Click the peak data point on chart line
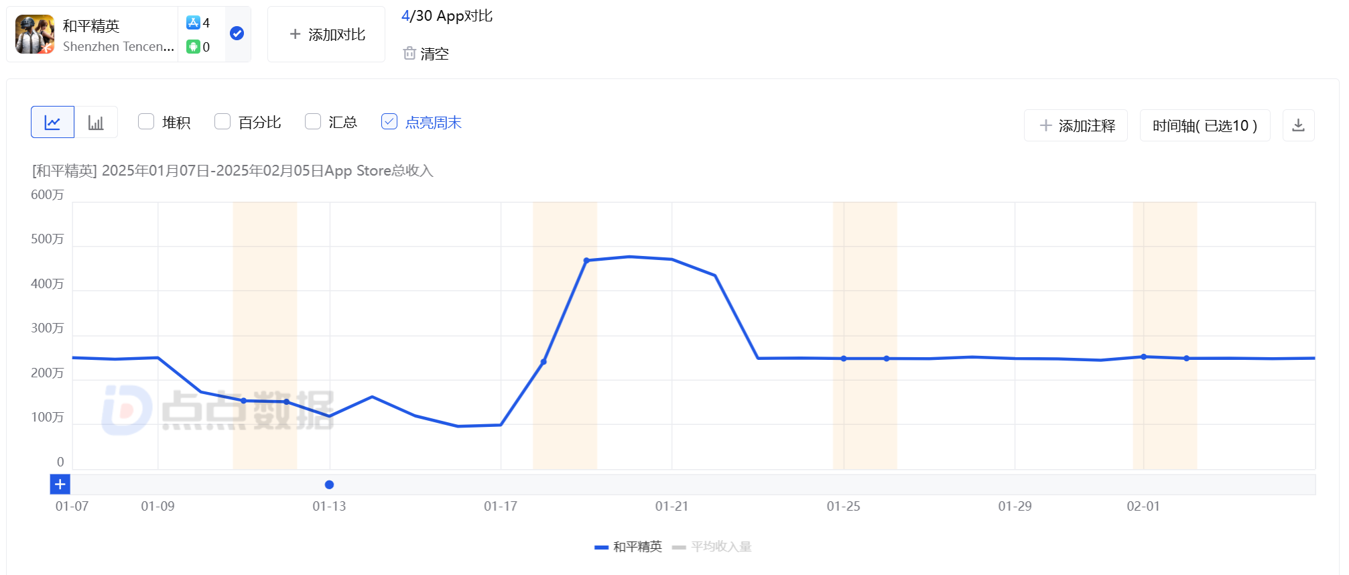The height and width of the screenshot is (575, 1349). coord(629,257)
